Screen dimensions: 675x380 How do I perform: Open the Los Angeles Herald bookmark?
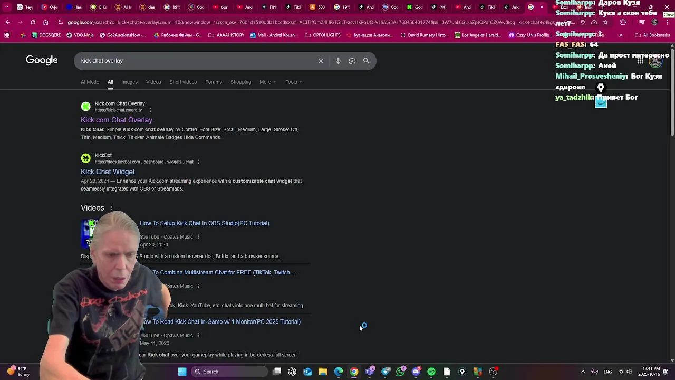coord(478,35)
